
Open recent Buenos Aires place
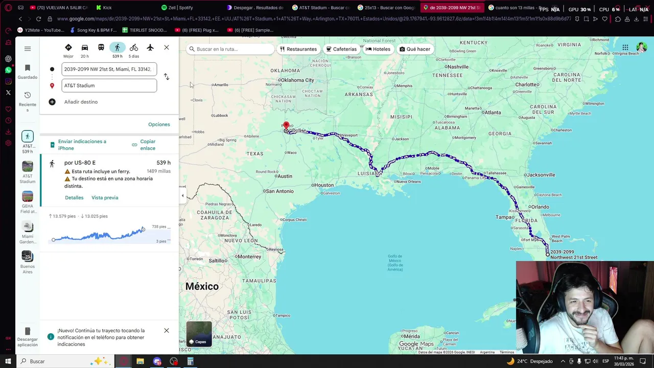coord(28,263)
